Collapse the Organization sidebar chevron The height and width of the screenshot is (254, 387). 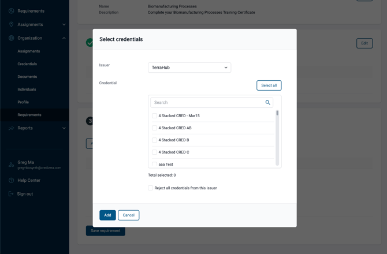click(64, 38)
